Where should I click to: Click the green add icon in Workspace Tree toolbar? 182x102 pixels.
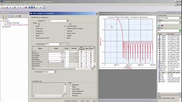(x=16, y=16)
